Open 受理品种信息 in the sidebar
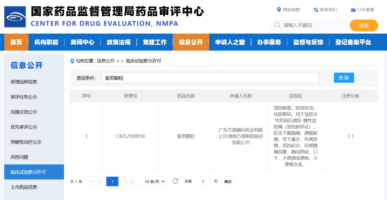The image size is (387, 200). click(x=24, y=82)
